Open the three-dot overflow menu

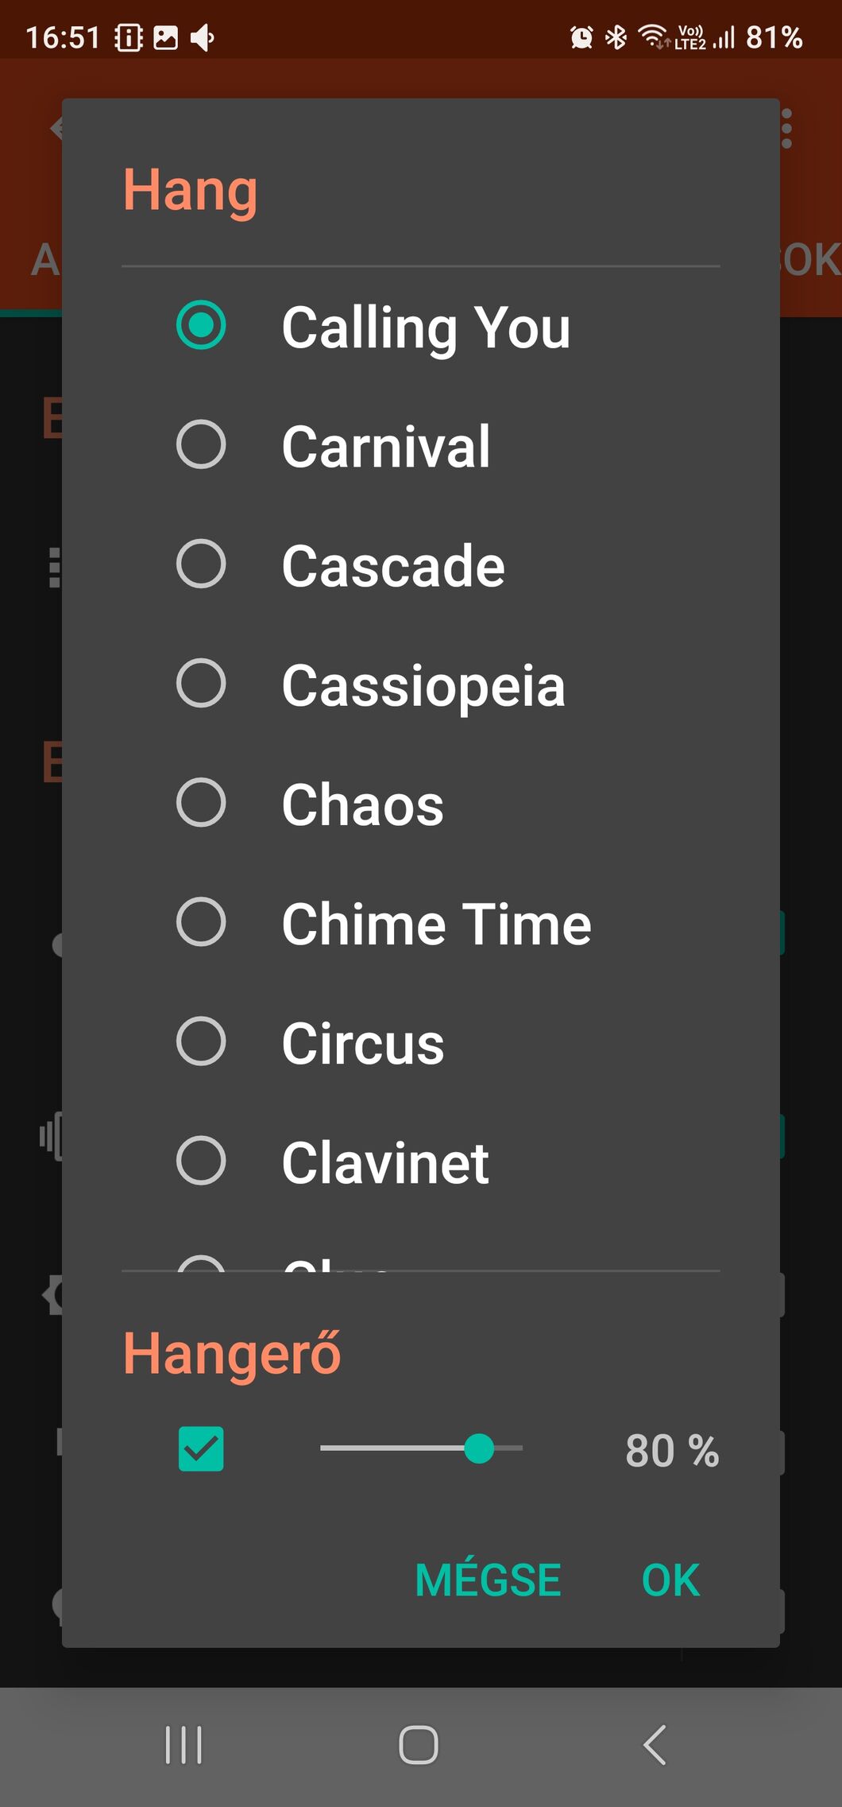point(786,129)
